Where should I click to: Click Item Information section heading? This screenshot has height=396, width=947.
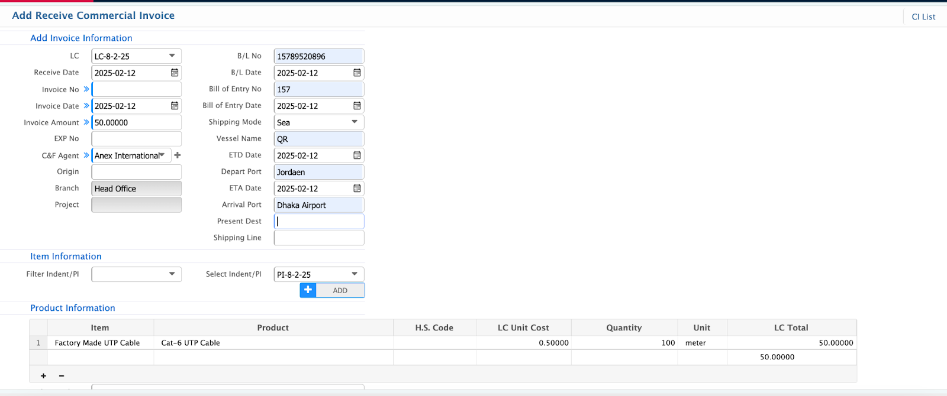[x=66, y=257]
